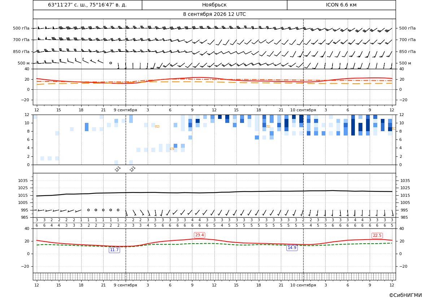The height and width of the screenshot is (298, 422).
Task: Click the ICON 6.6 км model header
Action: click(x=341, y=5)
